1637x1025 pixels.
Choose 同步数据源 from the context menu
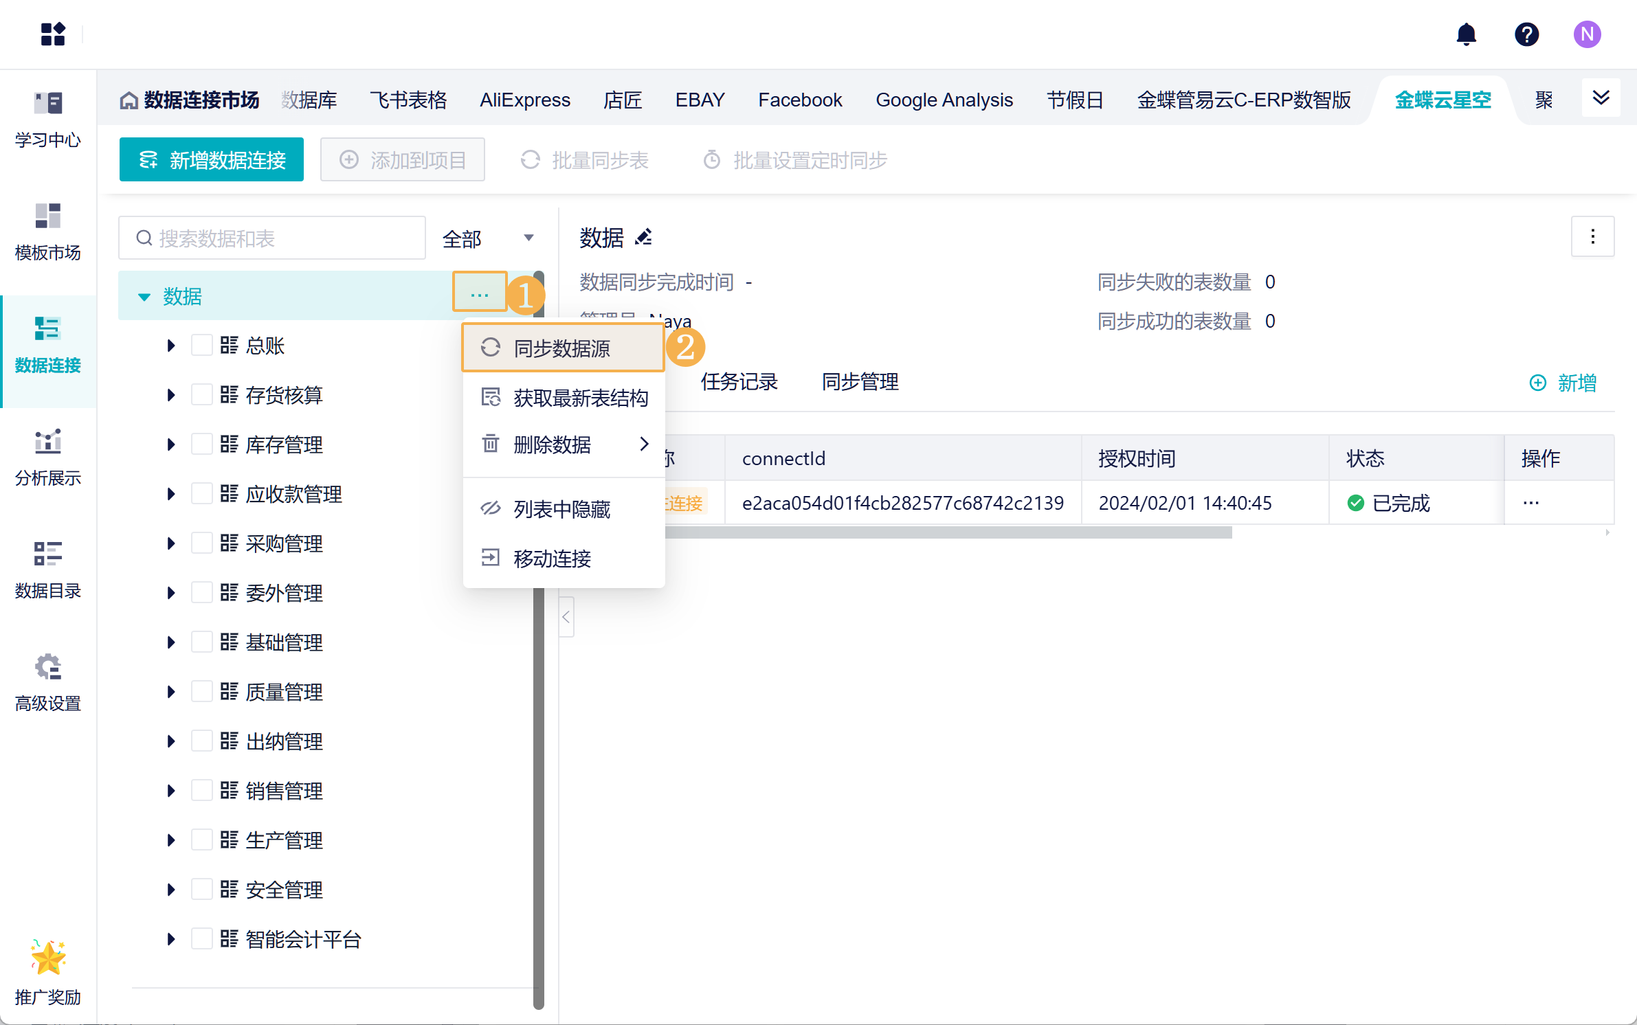click(562, 348)
